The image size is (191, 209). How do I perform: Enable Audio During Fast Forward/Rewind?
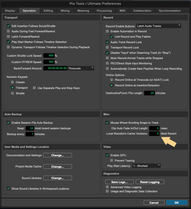point(8,31)
